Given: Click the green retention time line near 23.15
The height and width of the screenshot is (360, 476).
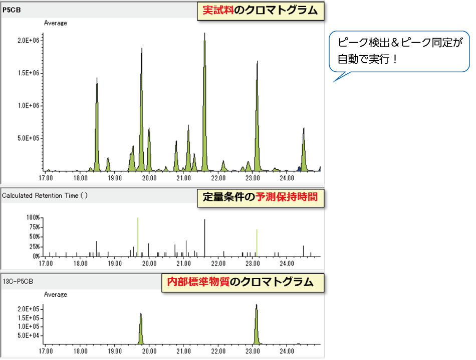Looking at the screenshot, I should click(257, 243).
